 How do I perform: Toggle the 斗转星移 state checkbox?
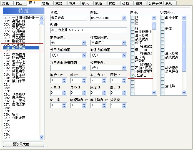tap(163, 68)
